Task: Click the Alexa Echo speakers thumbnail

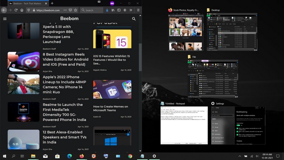Action: (x=24, y=140)
